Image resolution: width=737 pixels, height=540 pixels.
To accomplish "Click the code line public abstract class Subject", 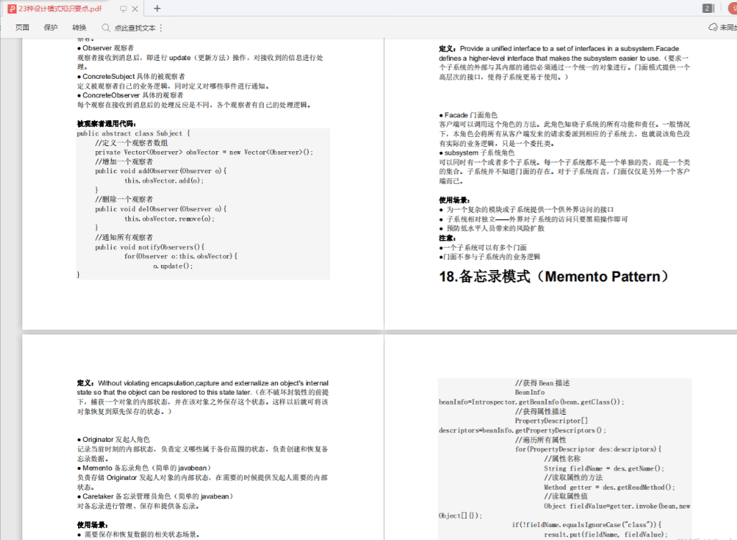I will 133,133.
